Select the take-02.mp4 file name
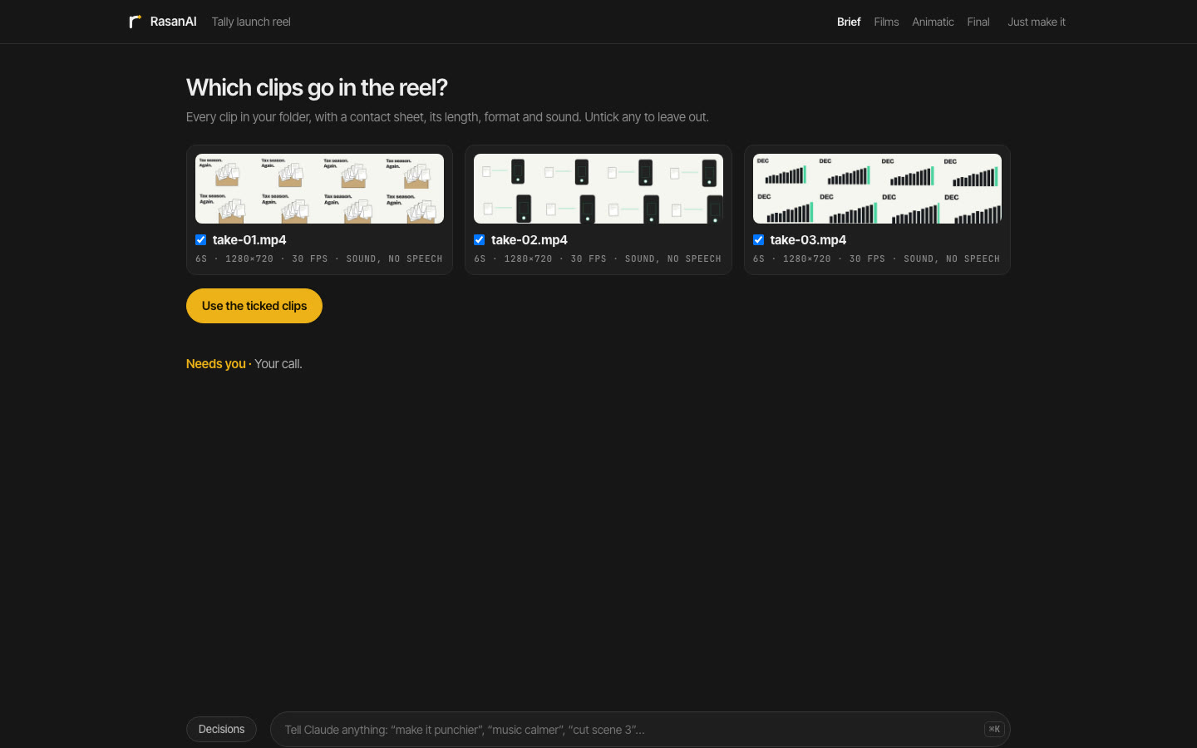 tap(530, 239)
